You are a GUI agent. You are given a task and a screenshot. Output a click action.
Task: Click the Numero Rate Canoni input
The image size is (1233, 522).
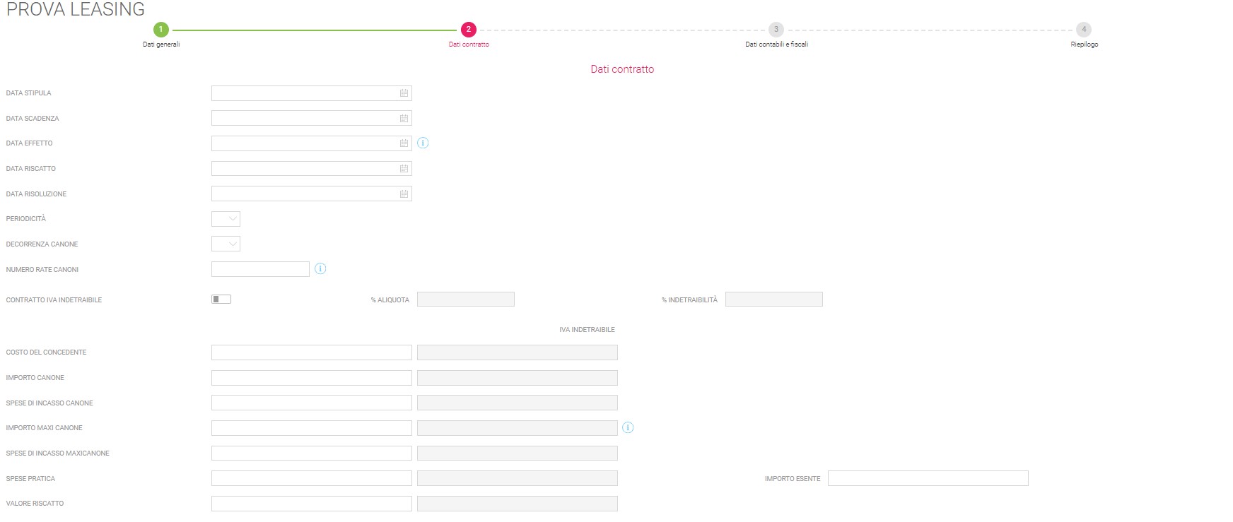pos(260,269)
